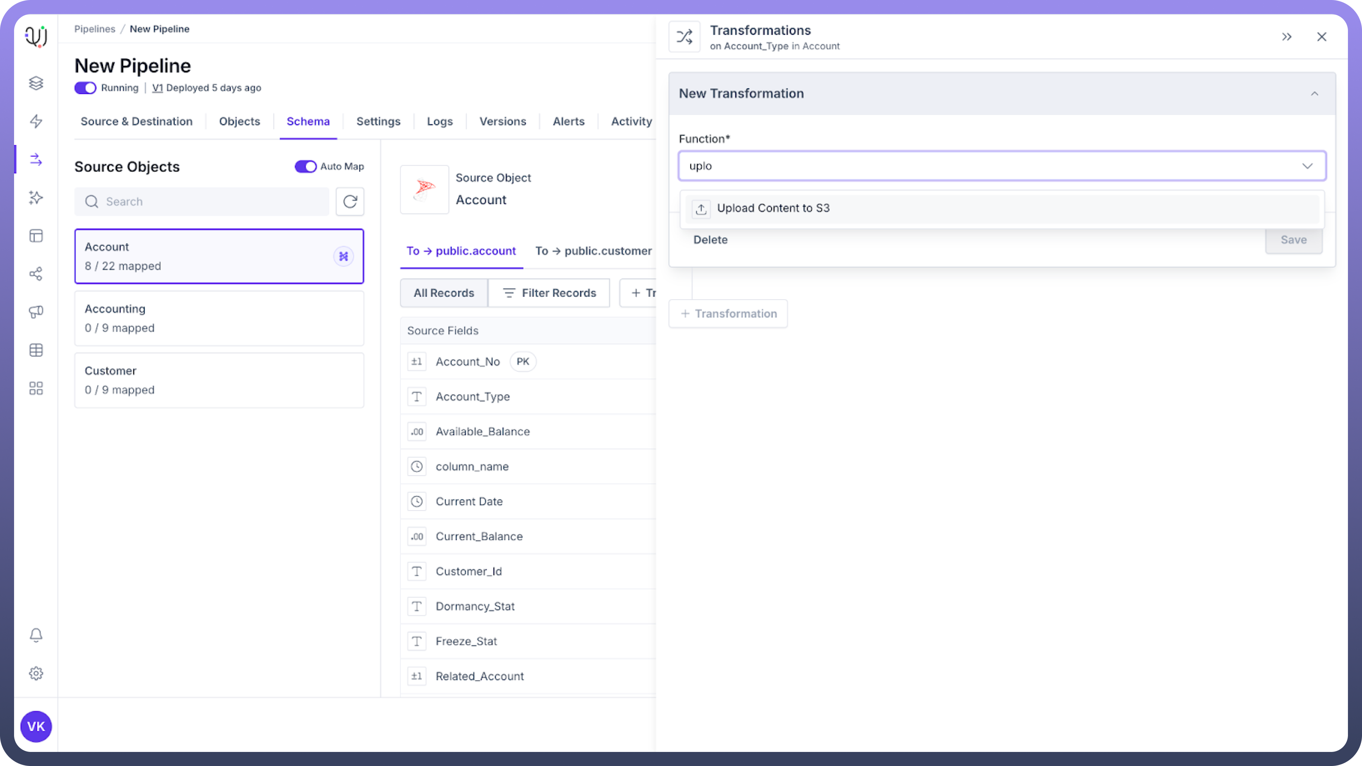Click the refresh source objects icon

tap(350, 202)
